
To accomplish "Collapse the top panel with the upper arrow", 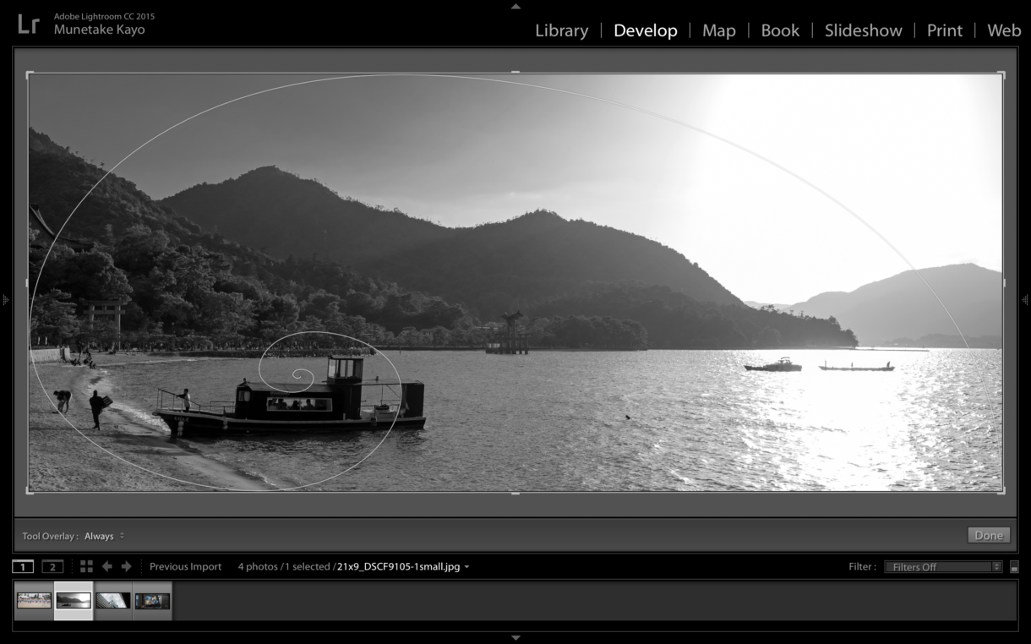I will (515, 6).
